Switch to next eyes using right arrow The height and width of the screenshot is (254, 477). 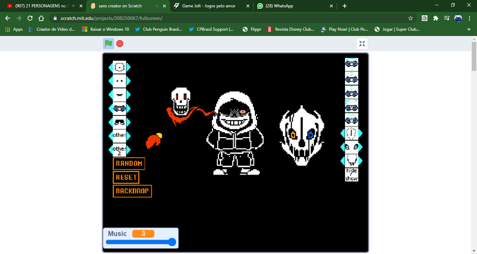coord(128,81)
